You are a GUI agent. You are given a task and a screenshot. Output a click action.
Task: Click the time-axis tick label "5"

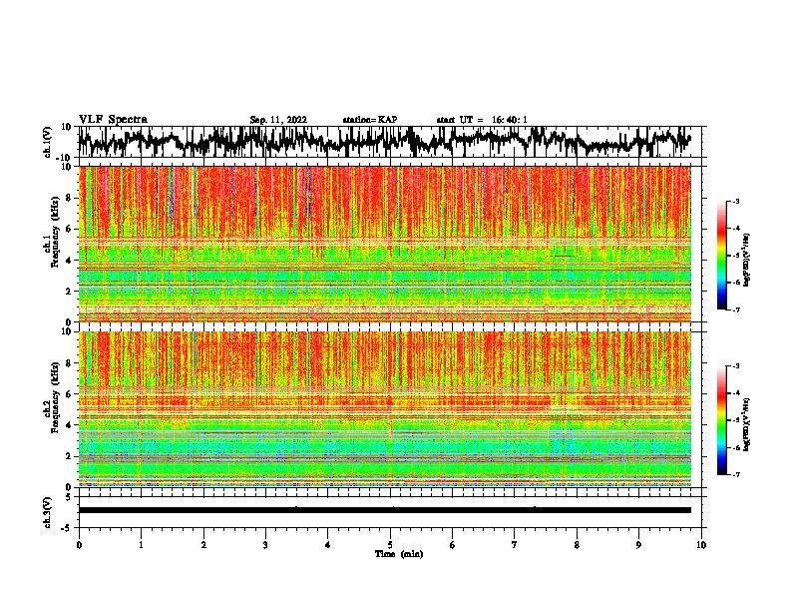tap(390, 545)
